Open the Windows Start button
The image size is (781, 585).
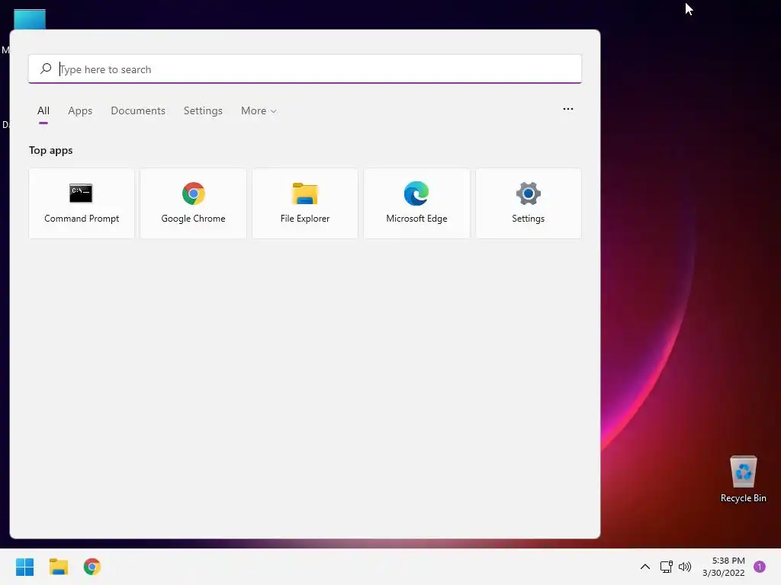click(25, 567)
